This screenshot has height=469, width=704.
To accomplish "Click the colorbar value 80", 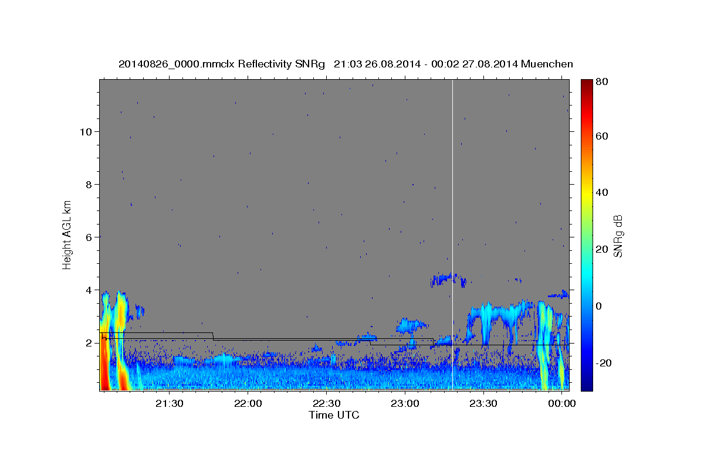I will (602, 82).
